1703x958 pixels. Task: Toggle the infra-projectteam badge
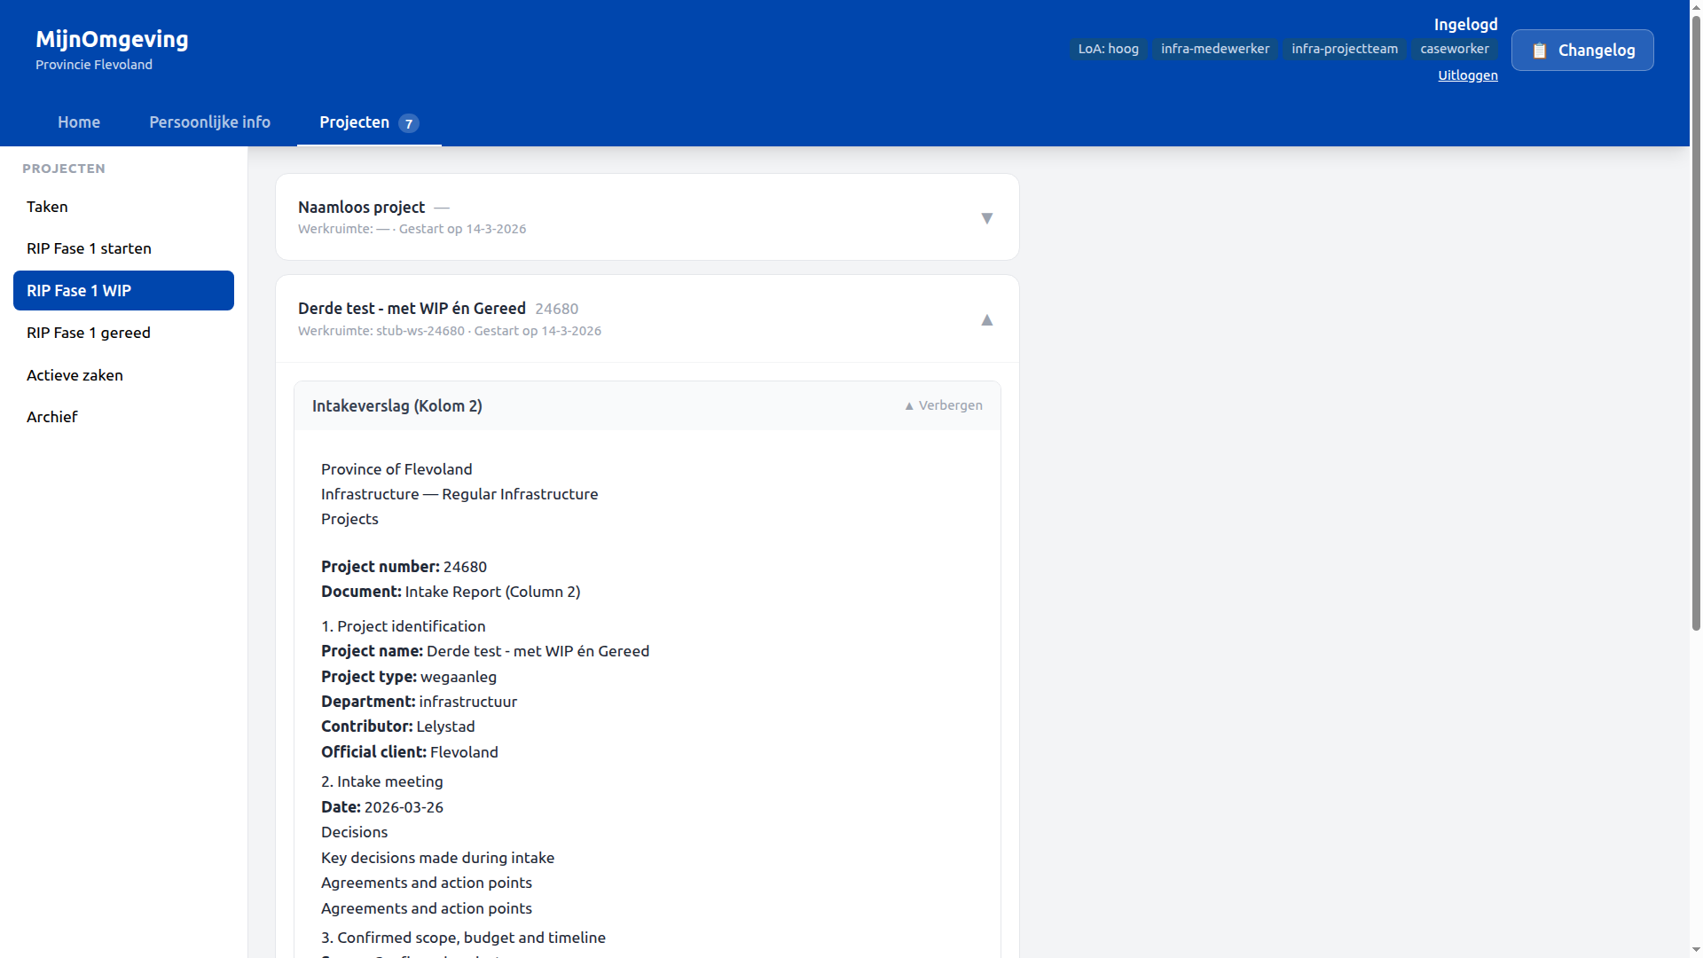pyautogui.click(x=1344, y=49)
